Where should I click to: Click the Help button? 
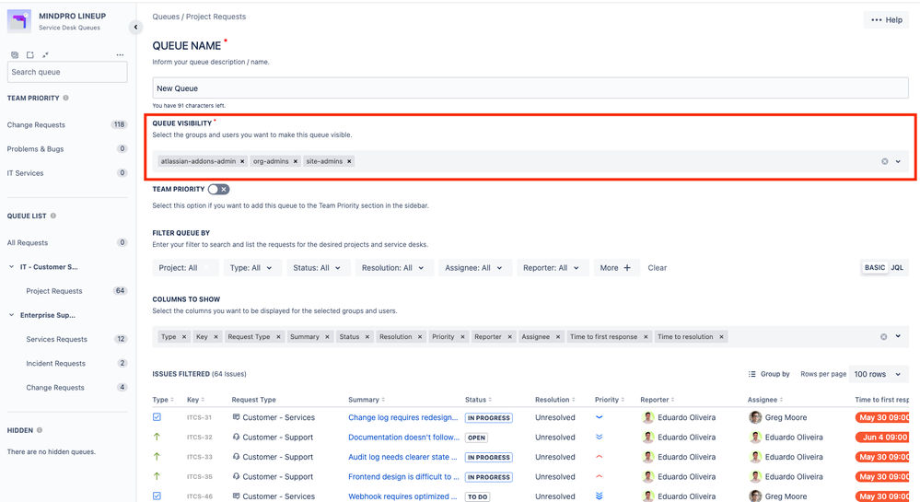[x=887, y=20]
